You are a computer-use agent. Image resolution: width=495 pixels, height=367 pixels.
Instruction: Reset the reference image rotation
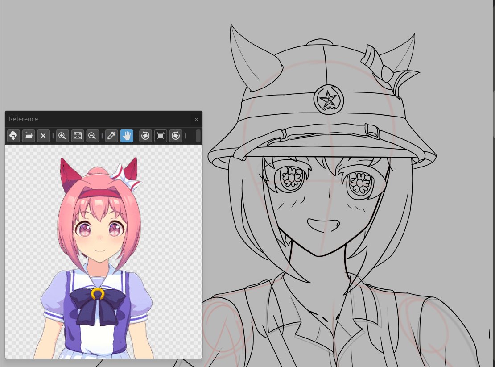point(161,136)
